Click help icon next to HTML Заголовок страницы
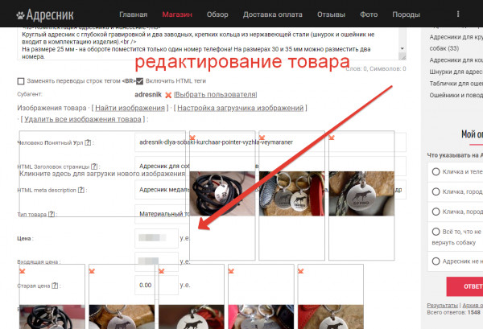The image size is (483, 329). [94, 167]
